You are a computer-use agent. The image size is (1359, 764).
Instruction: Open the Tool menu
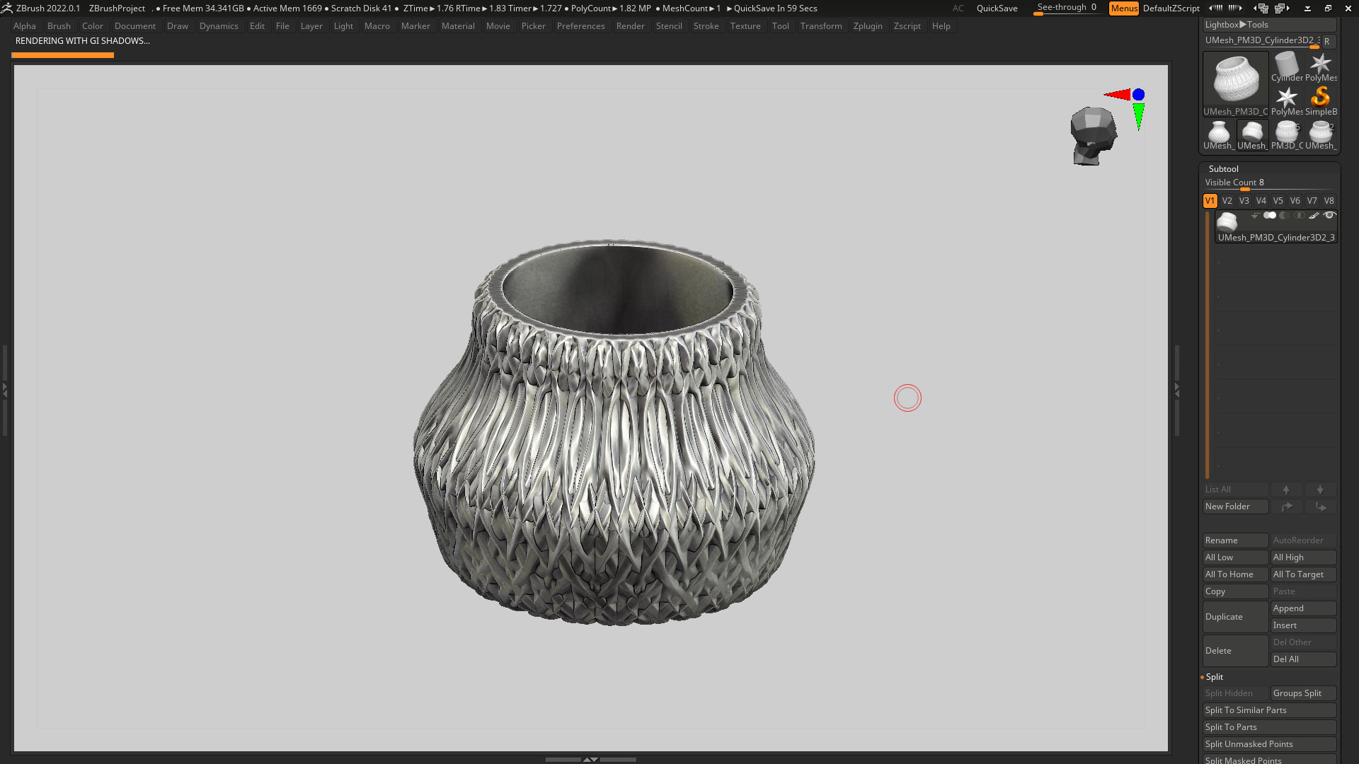coord(780,26)
